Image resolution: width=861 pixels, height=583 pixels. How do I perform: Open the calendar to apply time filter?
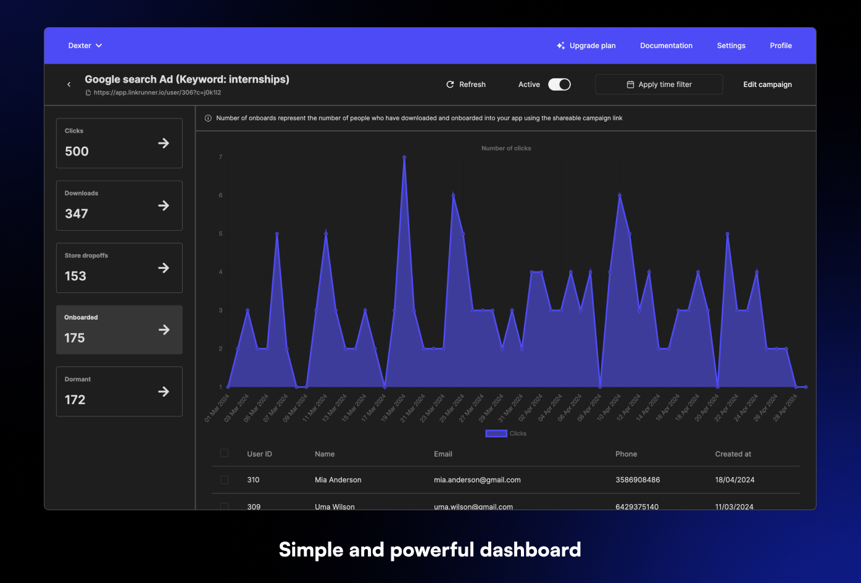point(630,84)
